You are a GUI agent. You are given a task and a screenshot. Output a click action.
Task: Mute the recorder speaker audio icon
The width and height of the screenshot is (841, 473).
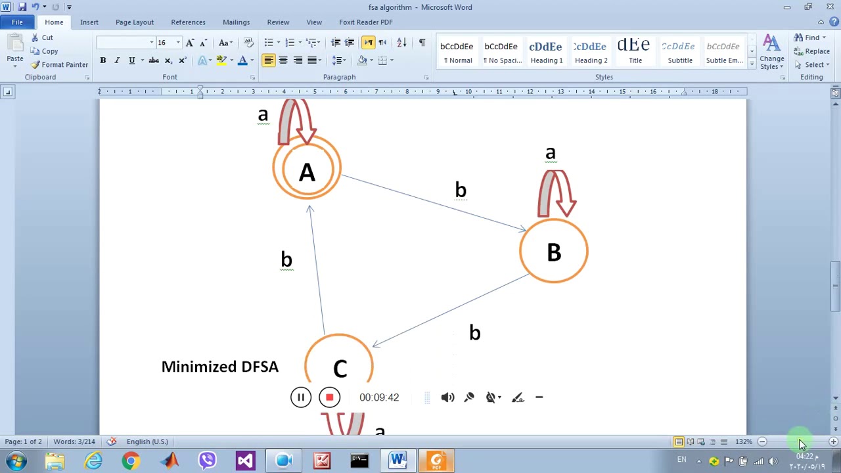(447, 397)
